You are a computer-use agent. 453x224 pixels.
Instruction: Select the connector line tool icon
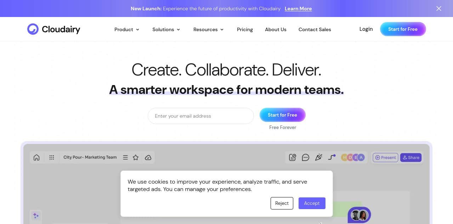tap(331, 157)
